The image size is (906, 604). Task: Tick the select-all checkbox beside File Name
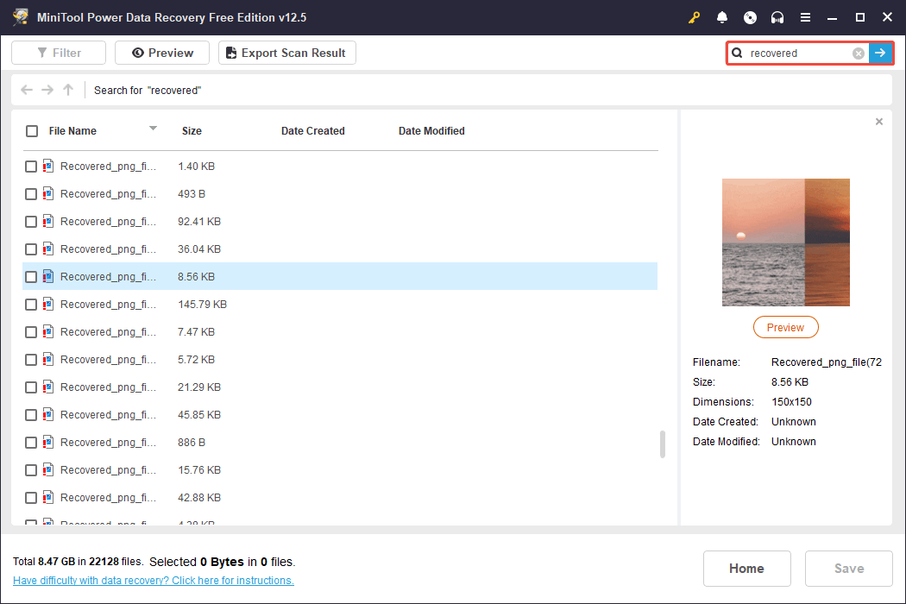tap(32, 131)
